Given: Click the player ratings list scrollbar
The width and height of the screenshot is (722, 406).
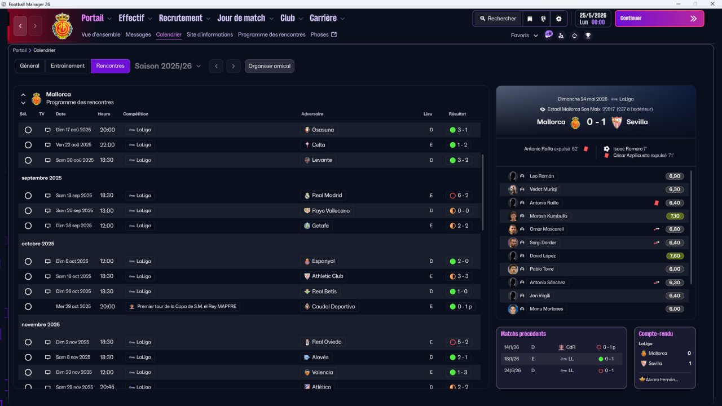Looking at the screenshot, I should point(690,228).
